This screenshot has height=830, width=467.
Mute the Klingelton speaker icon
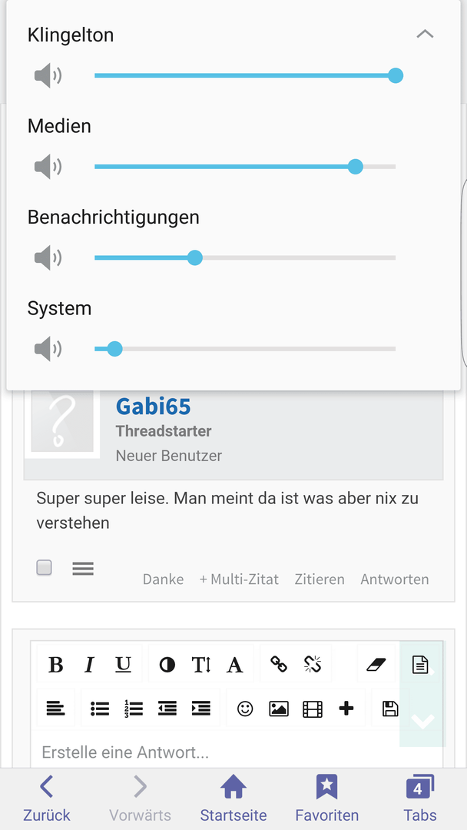(x=48, y=75)
